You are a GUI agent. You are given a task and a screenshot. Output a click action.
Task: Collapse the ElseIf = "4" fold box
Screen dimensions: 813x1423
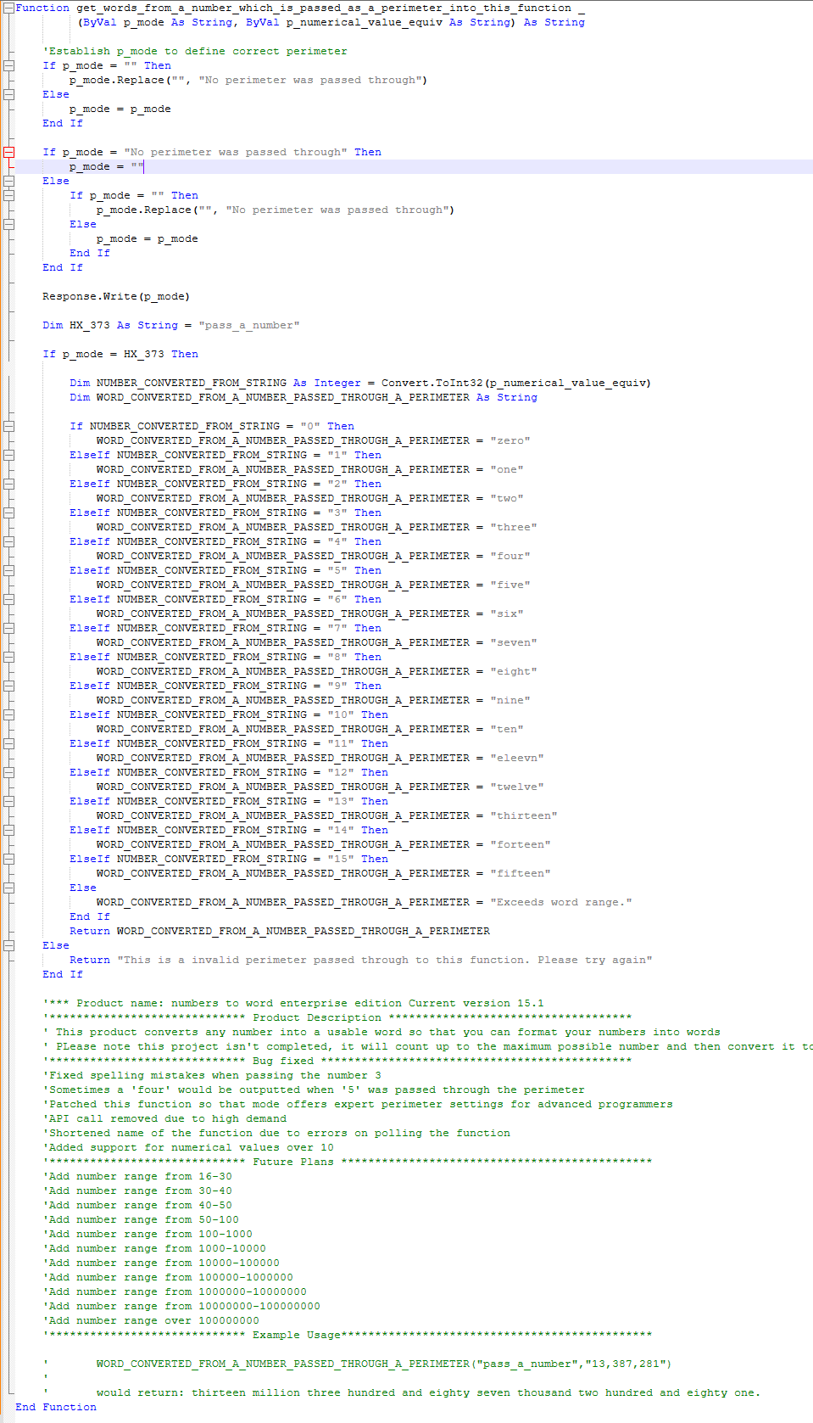click(8, 541)
